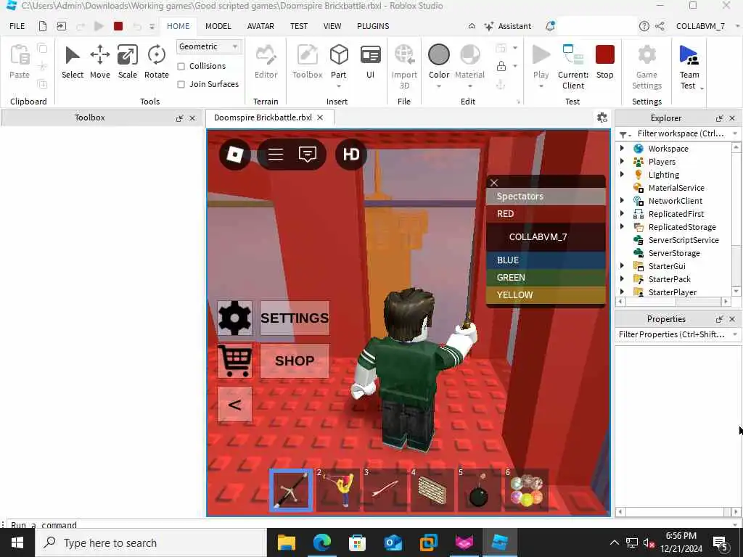
Task: Click the in-game SHOP button
Action: [295, 361]
